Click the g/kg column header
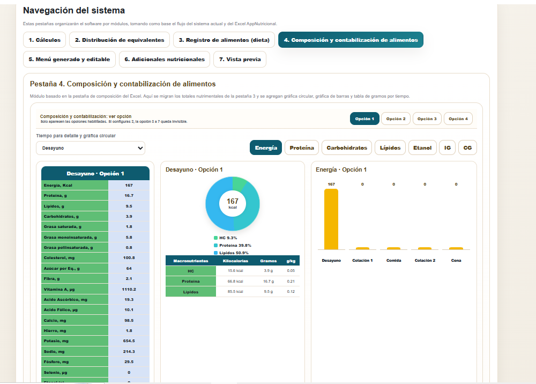 (291, 261)
